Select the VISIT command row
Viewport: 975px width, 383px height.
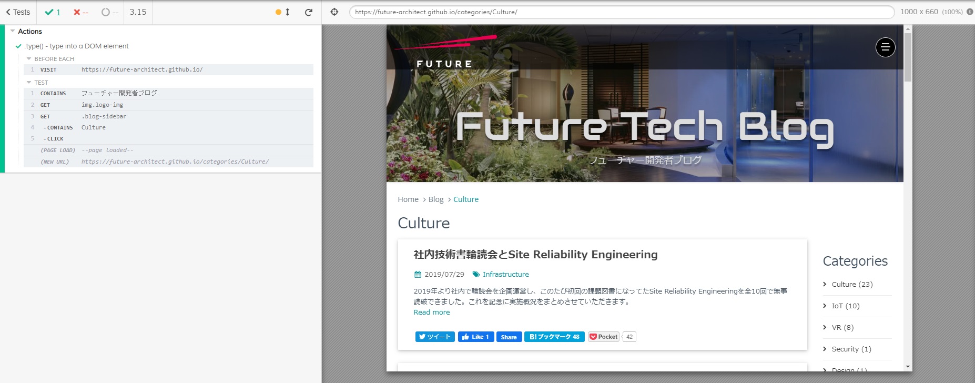point(168,69)
